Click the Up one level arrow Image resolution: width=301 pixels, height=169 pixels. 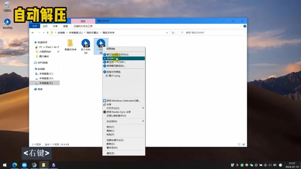[48, 33]
